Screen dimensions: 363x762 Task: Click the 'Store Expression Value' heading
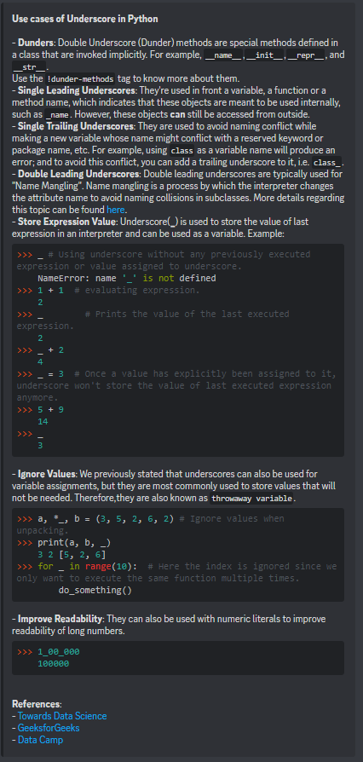pyautogui.click(x=67, y=222)
